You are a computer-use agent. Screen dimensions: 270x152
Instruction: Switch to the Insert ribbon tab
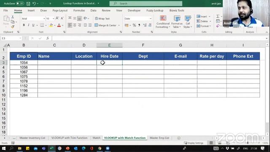[31, 10]
